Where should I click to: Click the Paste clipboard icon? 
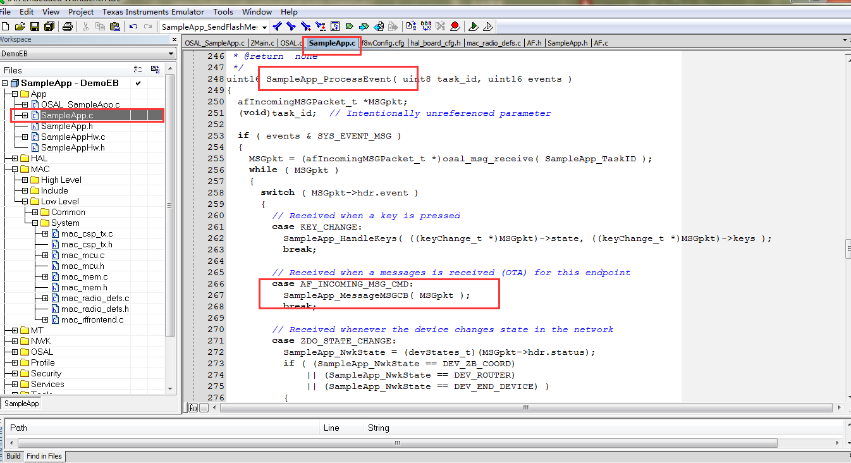pyautogui.click(x=115, y=27)
